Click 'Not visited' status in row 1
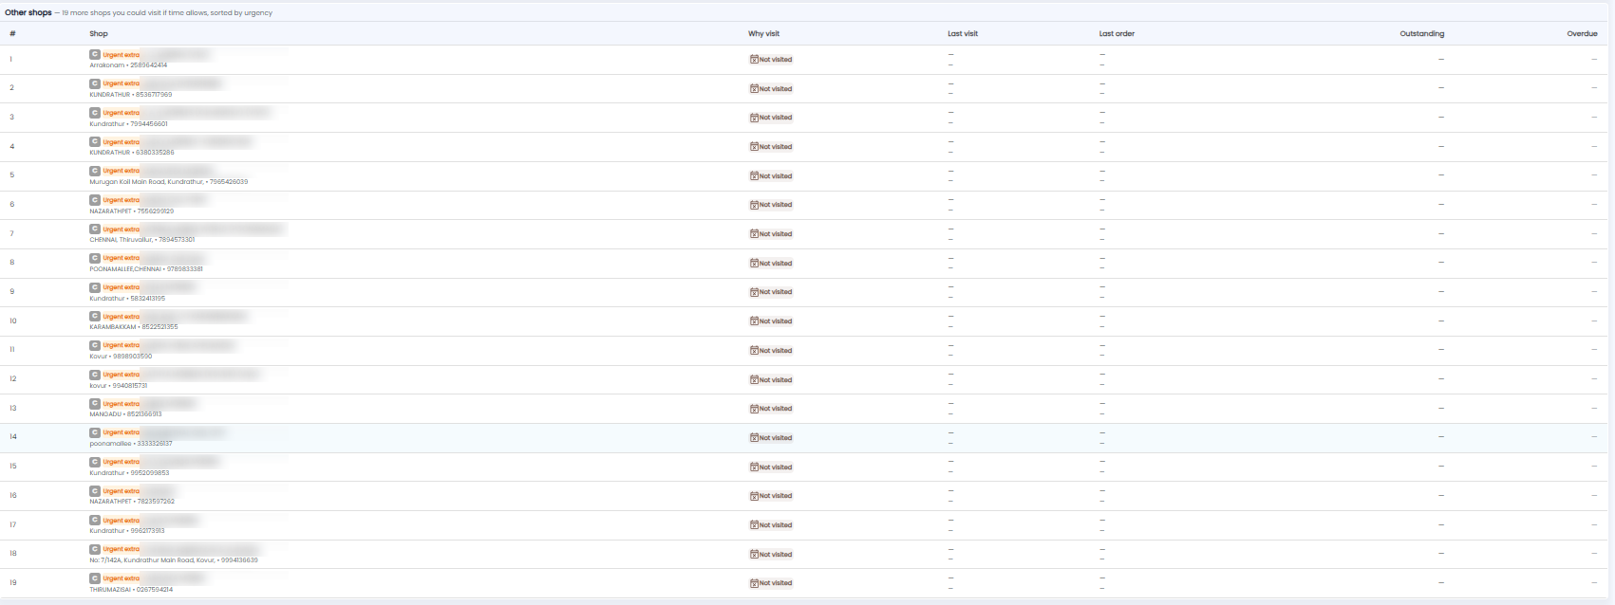Viewport: 1615px width, 605px height. coord(771,60)
